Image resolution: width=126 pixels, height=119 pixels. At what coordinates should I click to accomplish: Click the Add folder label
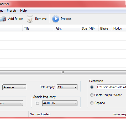pyautogui.click(x=15, y=19)
